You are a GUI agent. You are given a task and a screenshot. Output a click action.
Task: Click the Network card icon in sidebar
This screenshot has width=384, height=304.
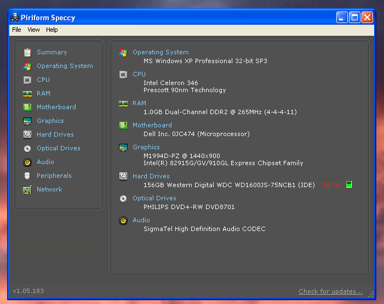point(27,190)
